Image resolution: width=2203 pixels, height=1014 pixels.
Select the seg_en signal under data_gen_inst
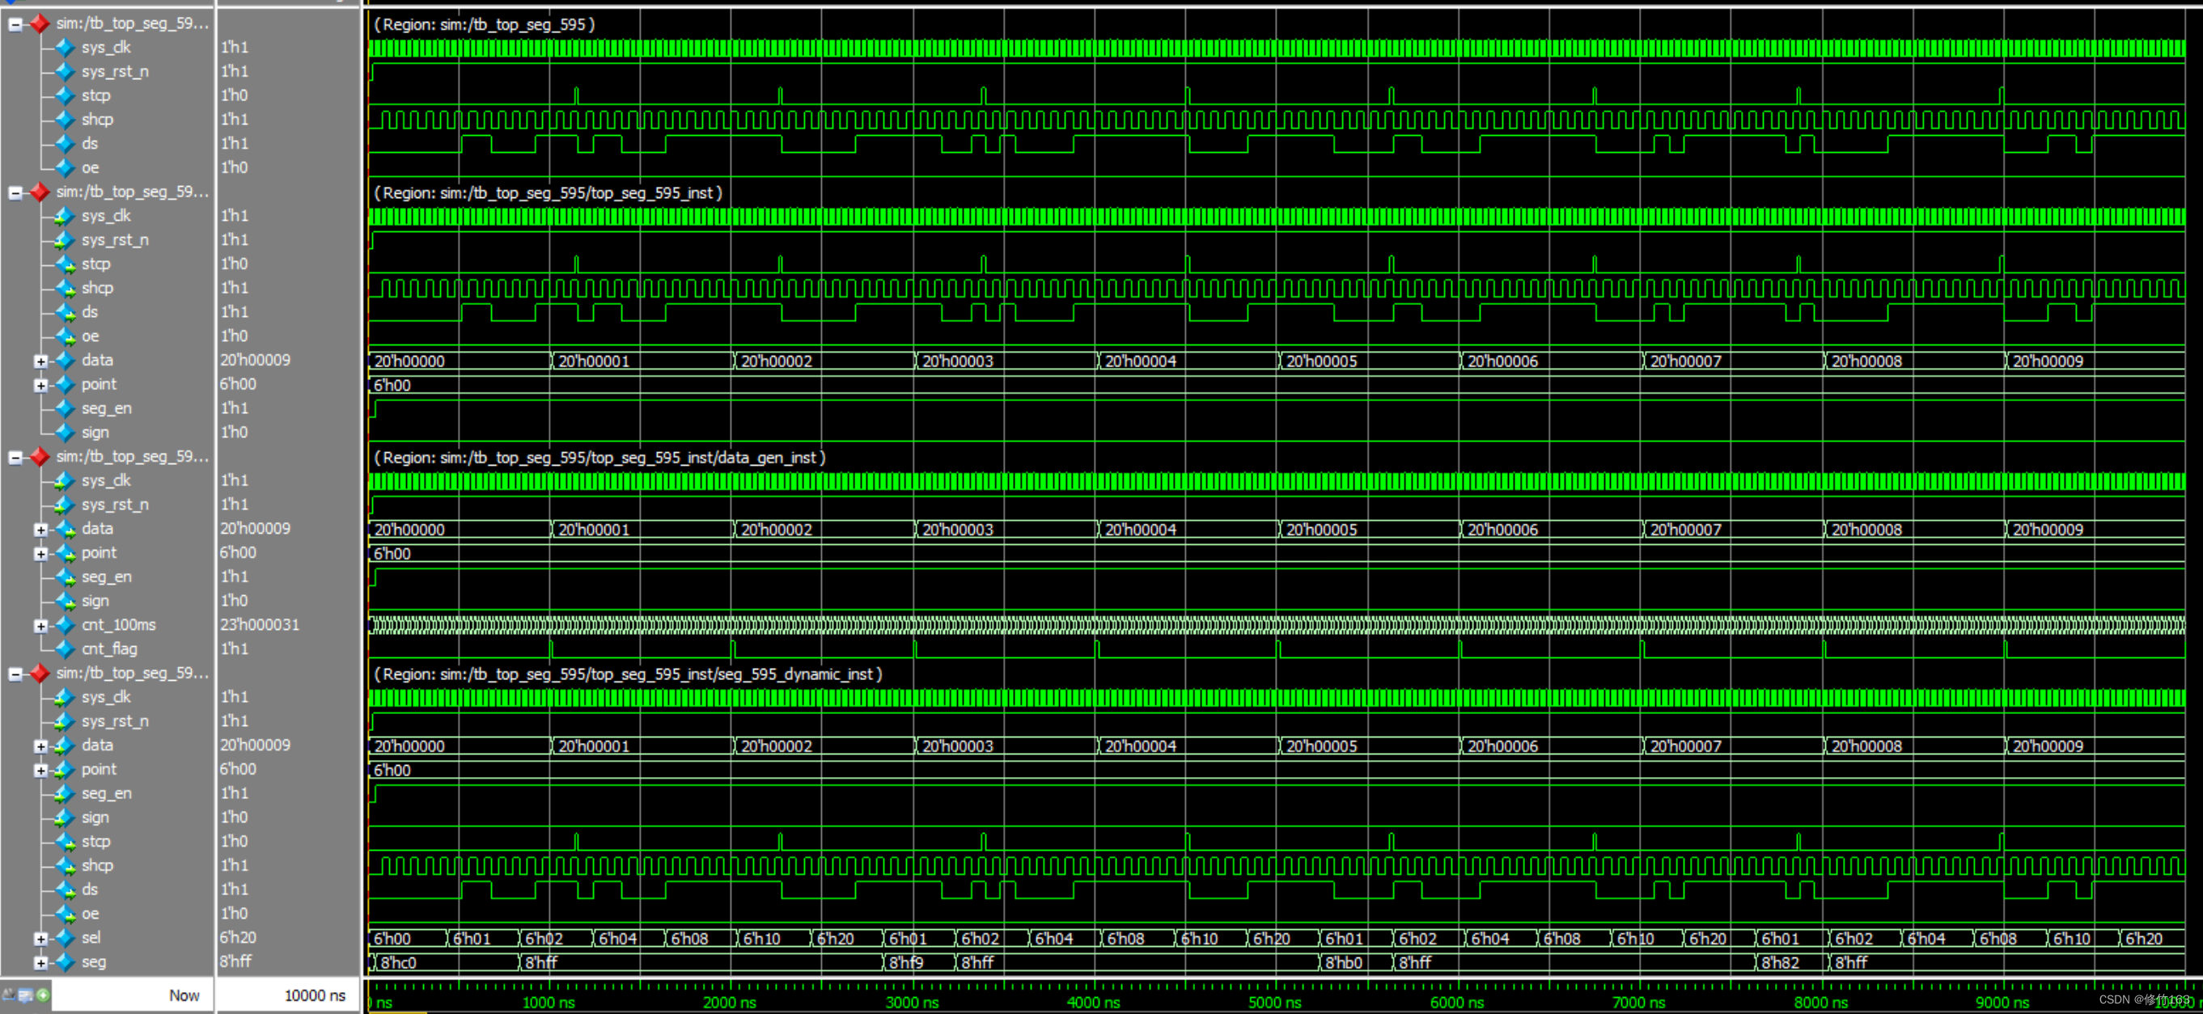pyautogui.click(x=106, y=577)
